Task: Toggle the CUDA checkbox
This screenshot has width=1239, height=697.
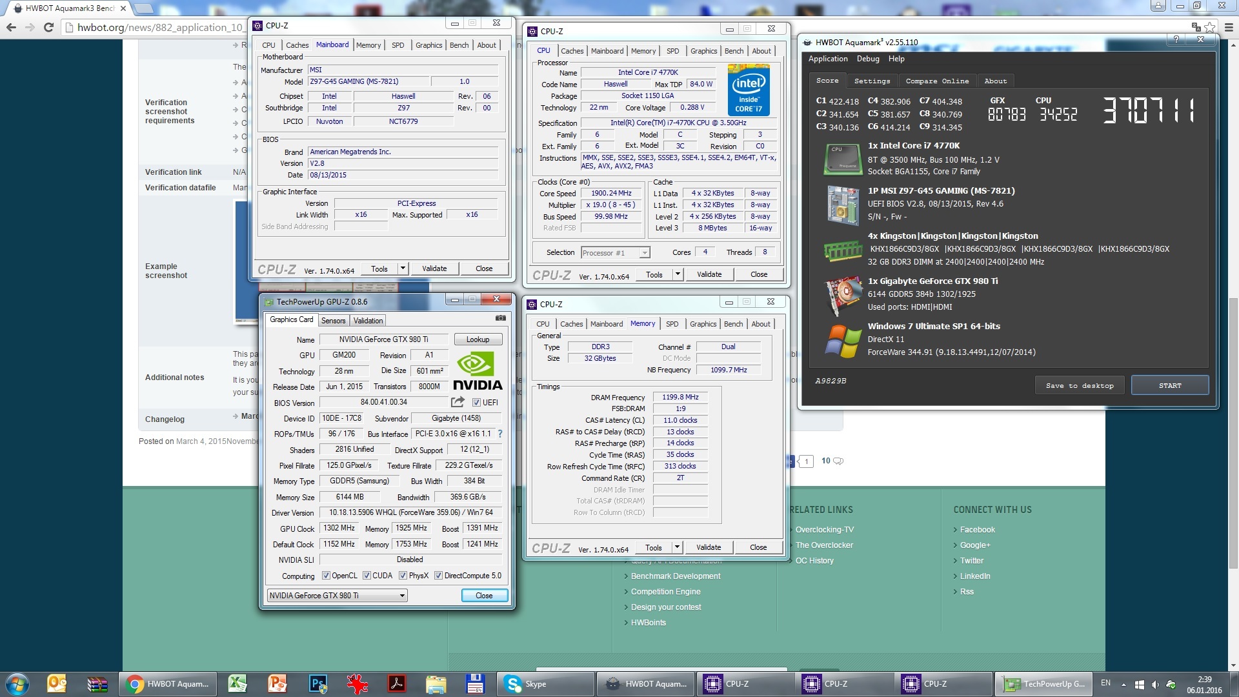Action: point(367,576)
